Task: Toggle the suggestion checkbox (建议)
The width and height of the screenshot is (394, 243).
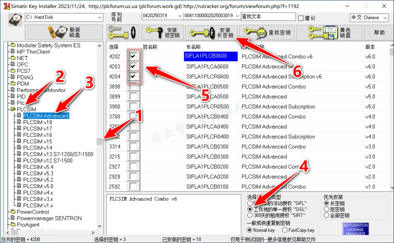Action: point(301,18)
